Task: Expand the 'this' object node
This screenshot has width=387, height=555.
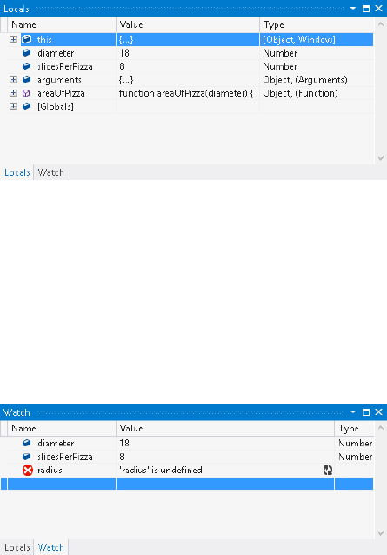Action: (x=13, y=39)
